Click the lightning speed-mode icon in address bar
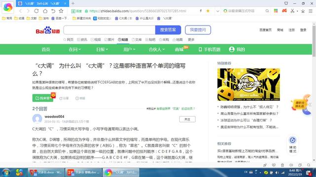316x177 pixels. coord(201,11)
